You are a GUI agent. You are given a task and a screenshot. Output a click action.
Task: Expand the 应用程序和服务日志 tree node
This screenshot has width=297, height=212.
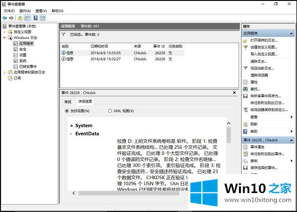tap(5, 72)
